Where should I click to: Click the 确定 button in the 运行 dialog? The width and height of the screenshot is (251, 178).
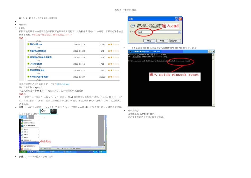[149, 41]
